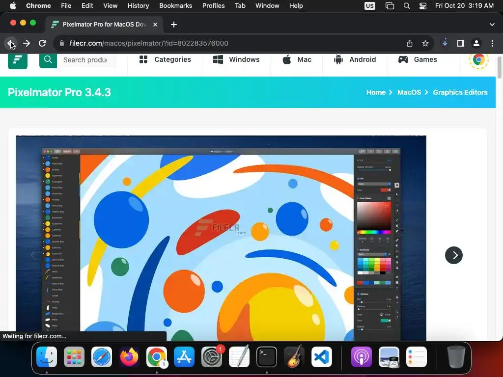503x377 pixels.
Task: Open Control Center in menu bar
Action: (423, 6)
